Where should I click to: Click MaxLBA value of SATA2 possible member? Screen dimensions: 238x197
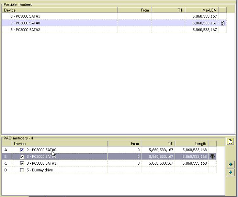[x=204, y=30]
